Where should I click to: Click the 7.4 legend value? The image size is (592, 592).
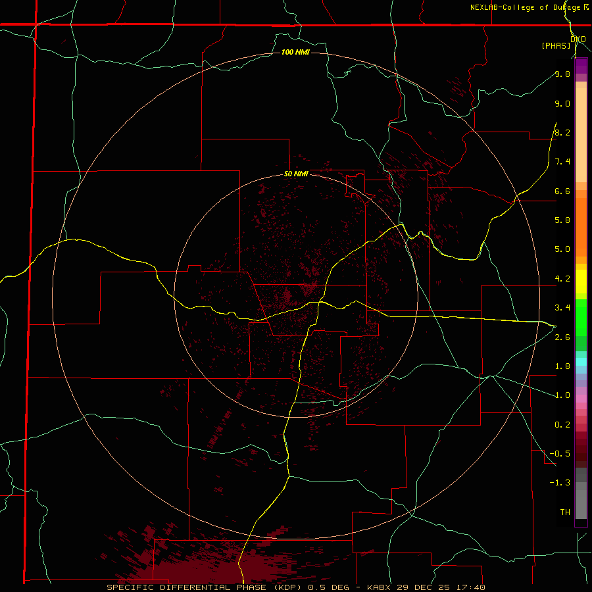tap(562, 162)
